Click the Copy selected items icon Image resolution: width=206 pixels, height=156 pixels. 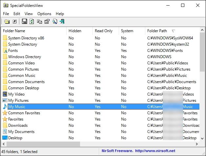(x=39, y=22)
